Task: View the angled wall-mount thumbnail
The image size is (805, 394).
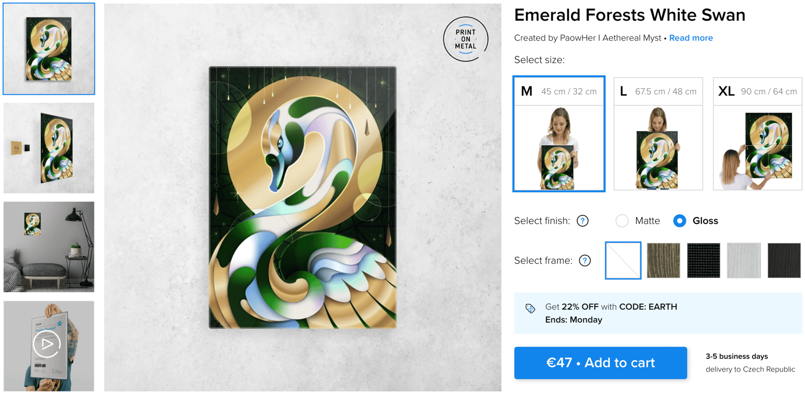Action: (49, 148)
